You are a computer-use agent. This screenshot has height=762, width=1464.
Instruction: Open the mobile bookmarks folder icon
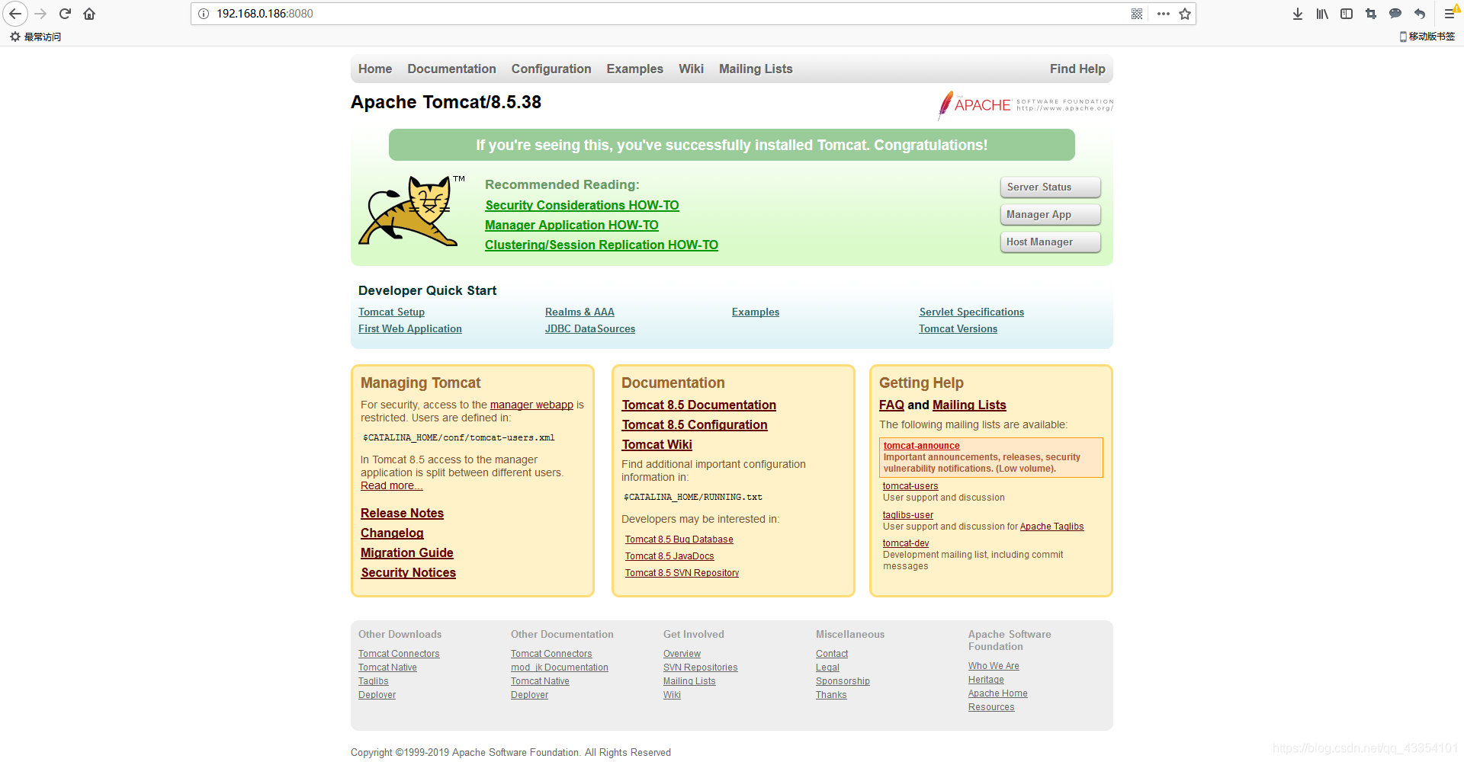[1403, 37]
